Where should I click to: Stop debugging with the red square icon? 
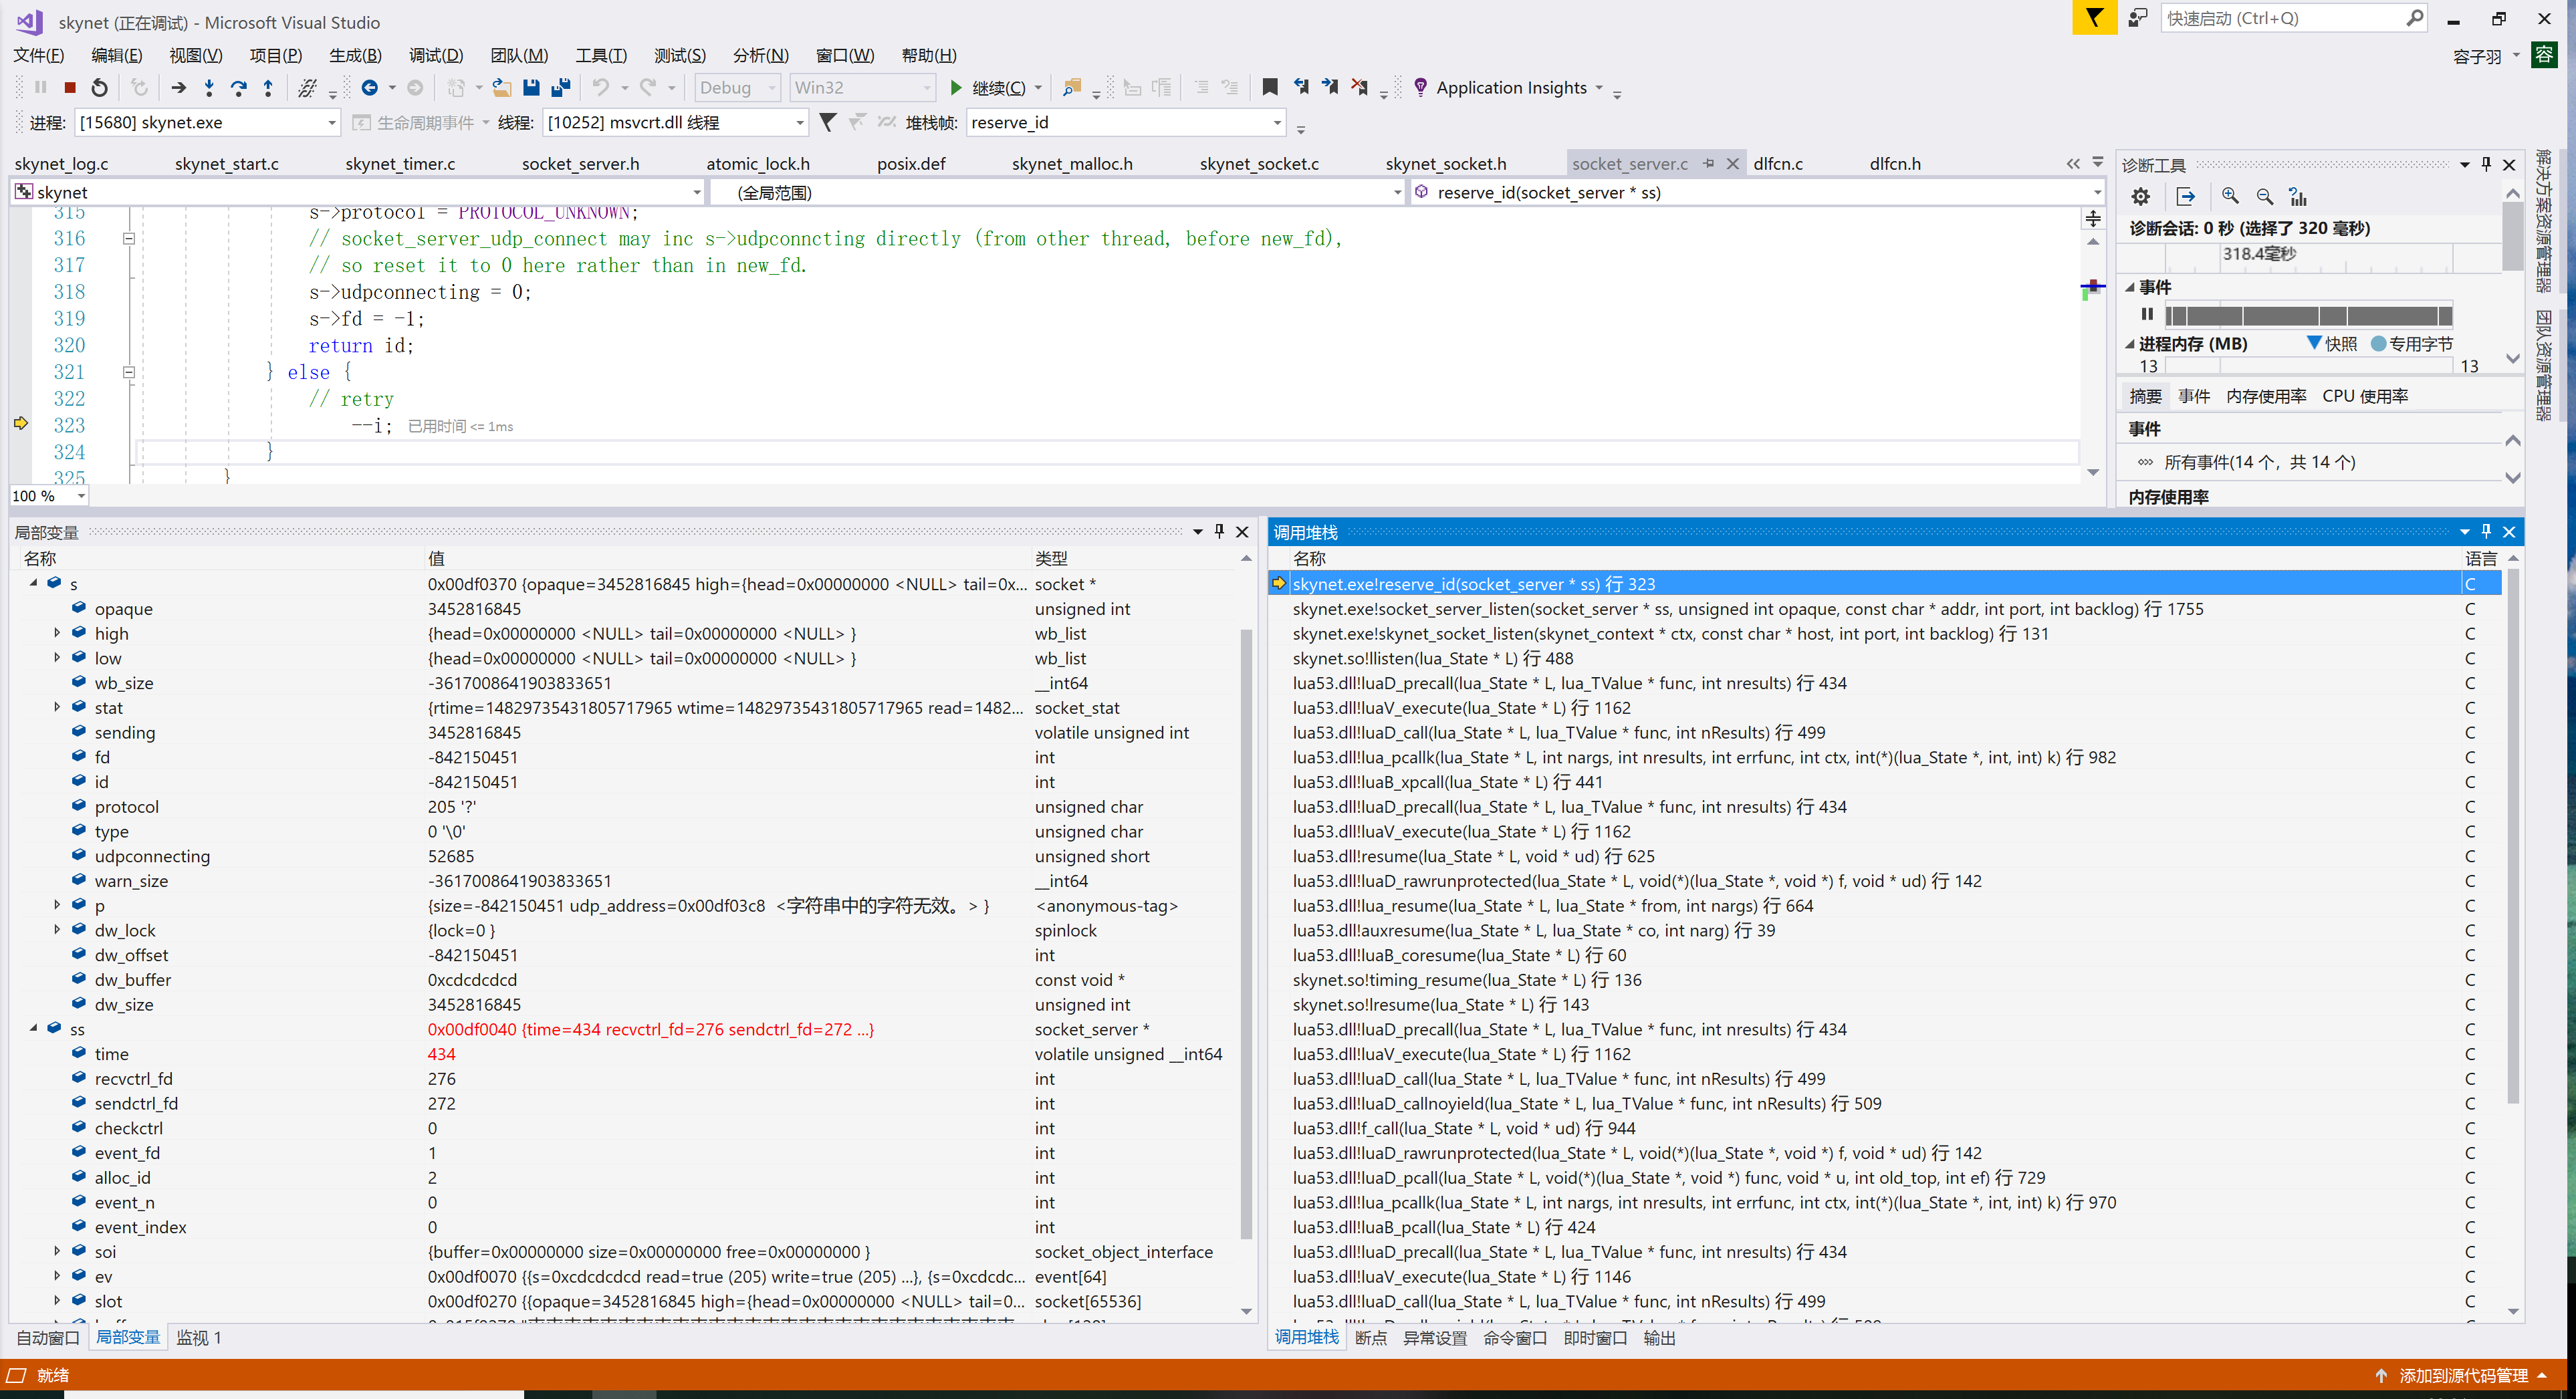click(69, 87)
